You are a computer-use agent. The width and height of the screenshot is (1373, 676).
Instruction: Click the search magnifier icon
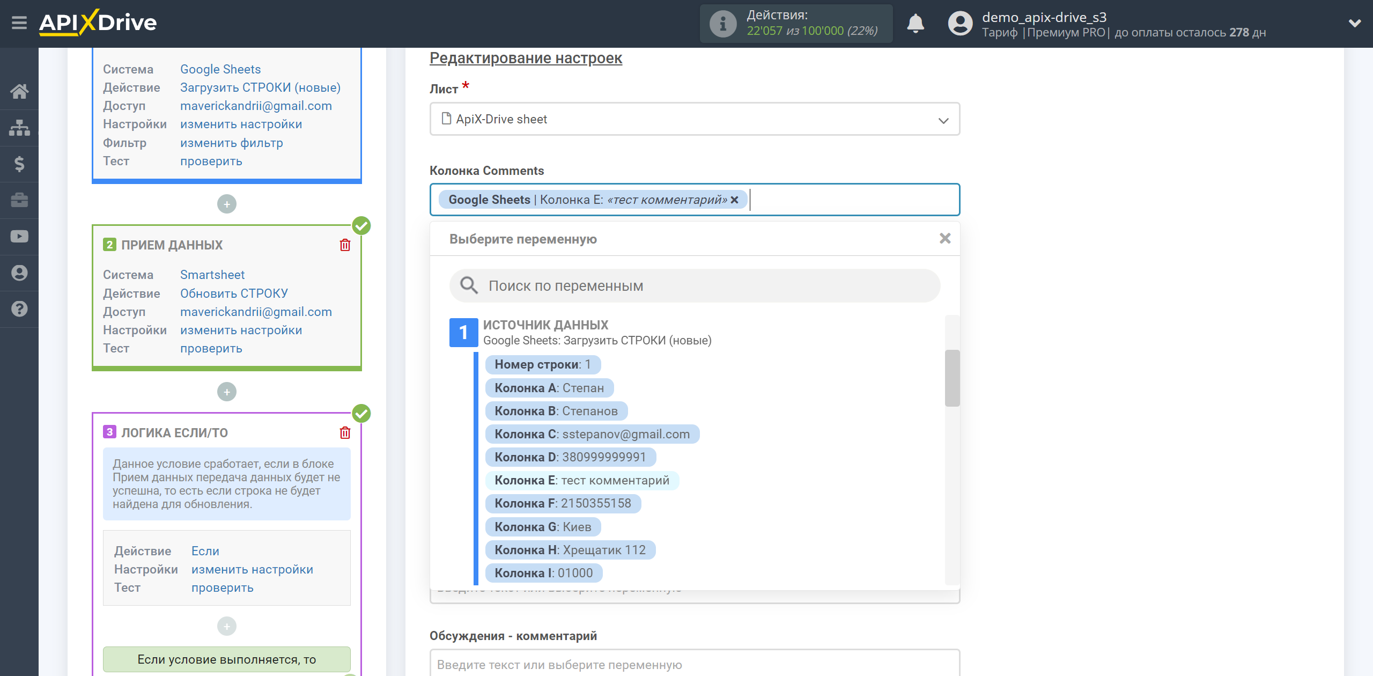[x=469, y=285]
